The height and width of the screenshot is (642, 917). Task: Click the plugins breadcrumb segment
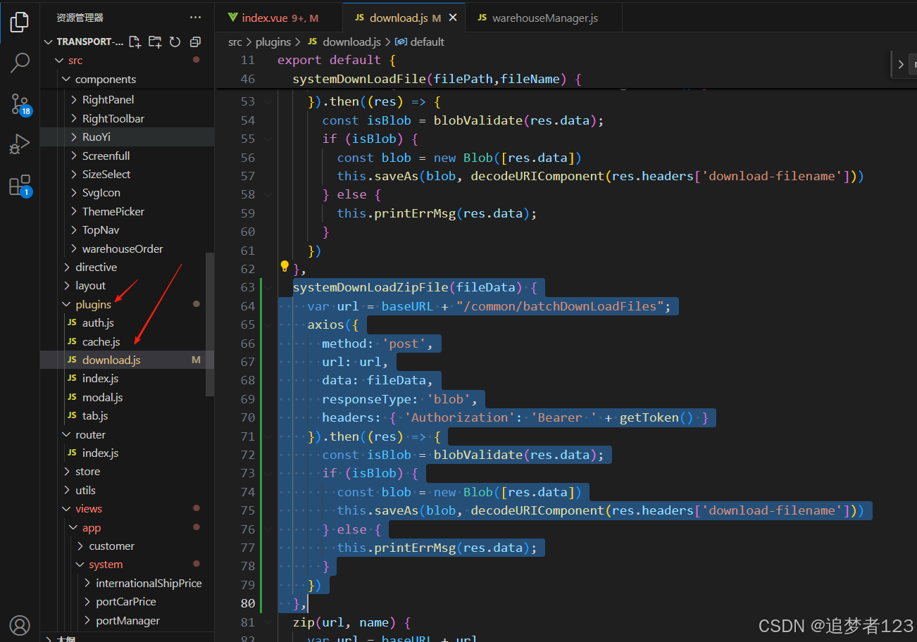click(x=273, y=42)
